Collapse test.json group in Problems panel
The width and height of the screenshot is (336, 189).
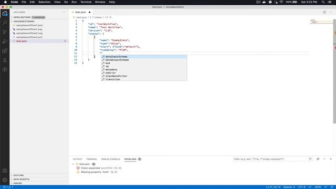[73, 164]
